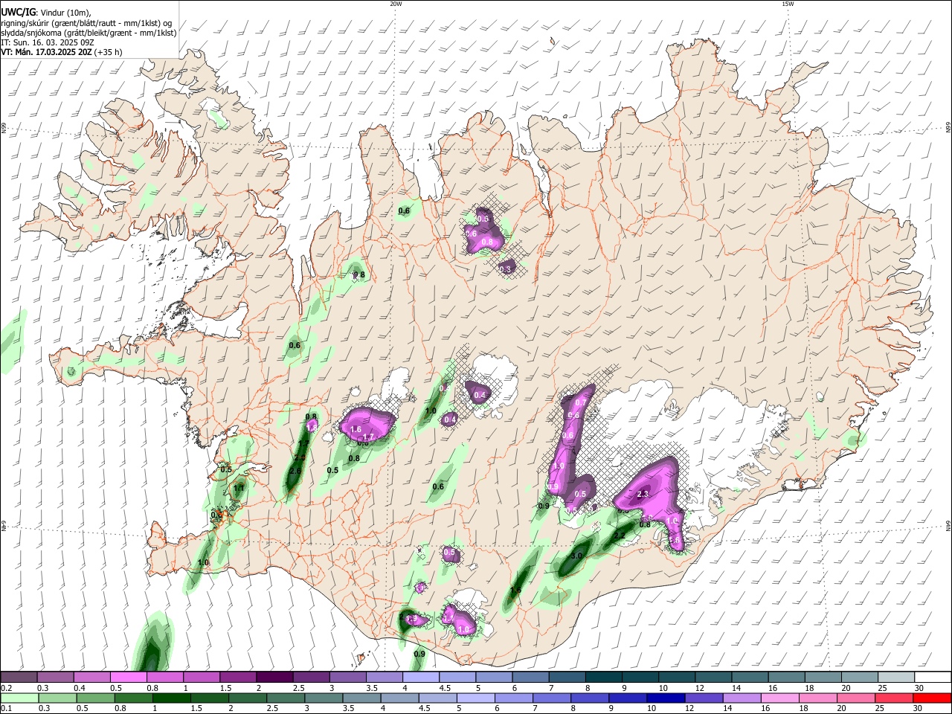
Task: Select the darkest purple 2–2.5 swatch in upper legend
Action: tap(274, 677)
